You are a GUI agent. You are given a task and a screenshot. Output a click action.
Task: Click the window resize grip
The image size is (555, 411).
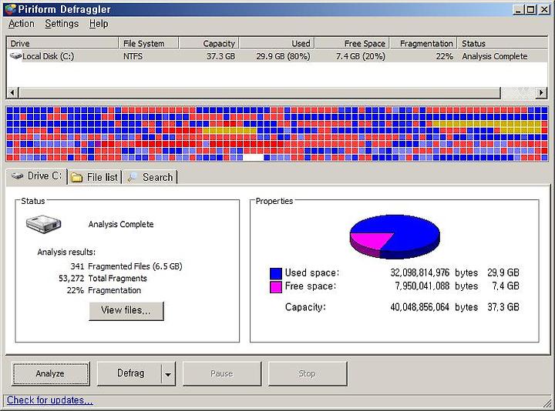[547, 403]
